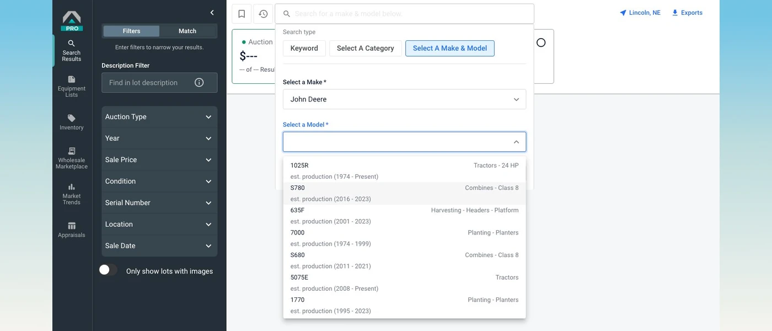The image size is (772, 331).
Task: Switch to the Match tab
Action: (x=187, y=31)
